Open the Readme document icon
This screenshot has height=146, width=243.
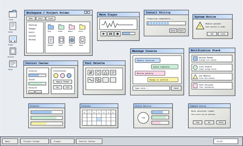(x=51, y=40)
